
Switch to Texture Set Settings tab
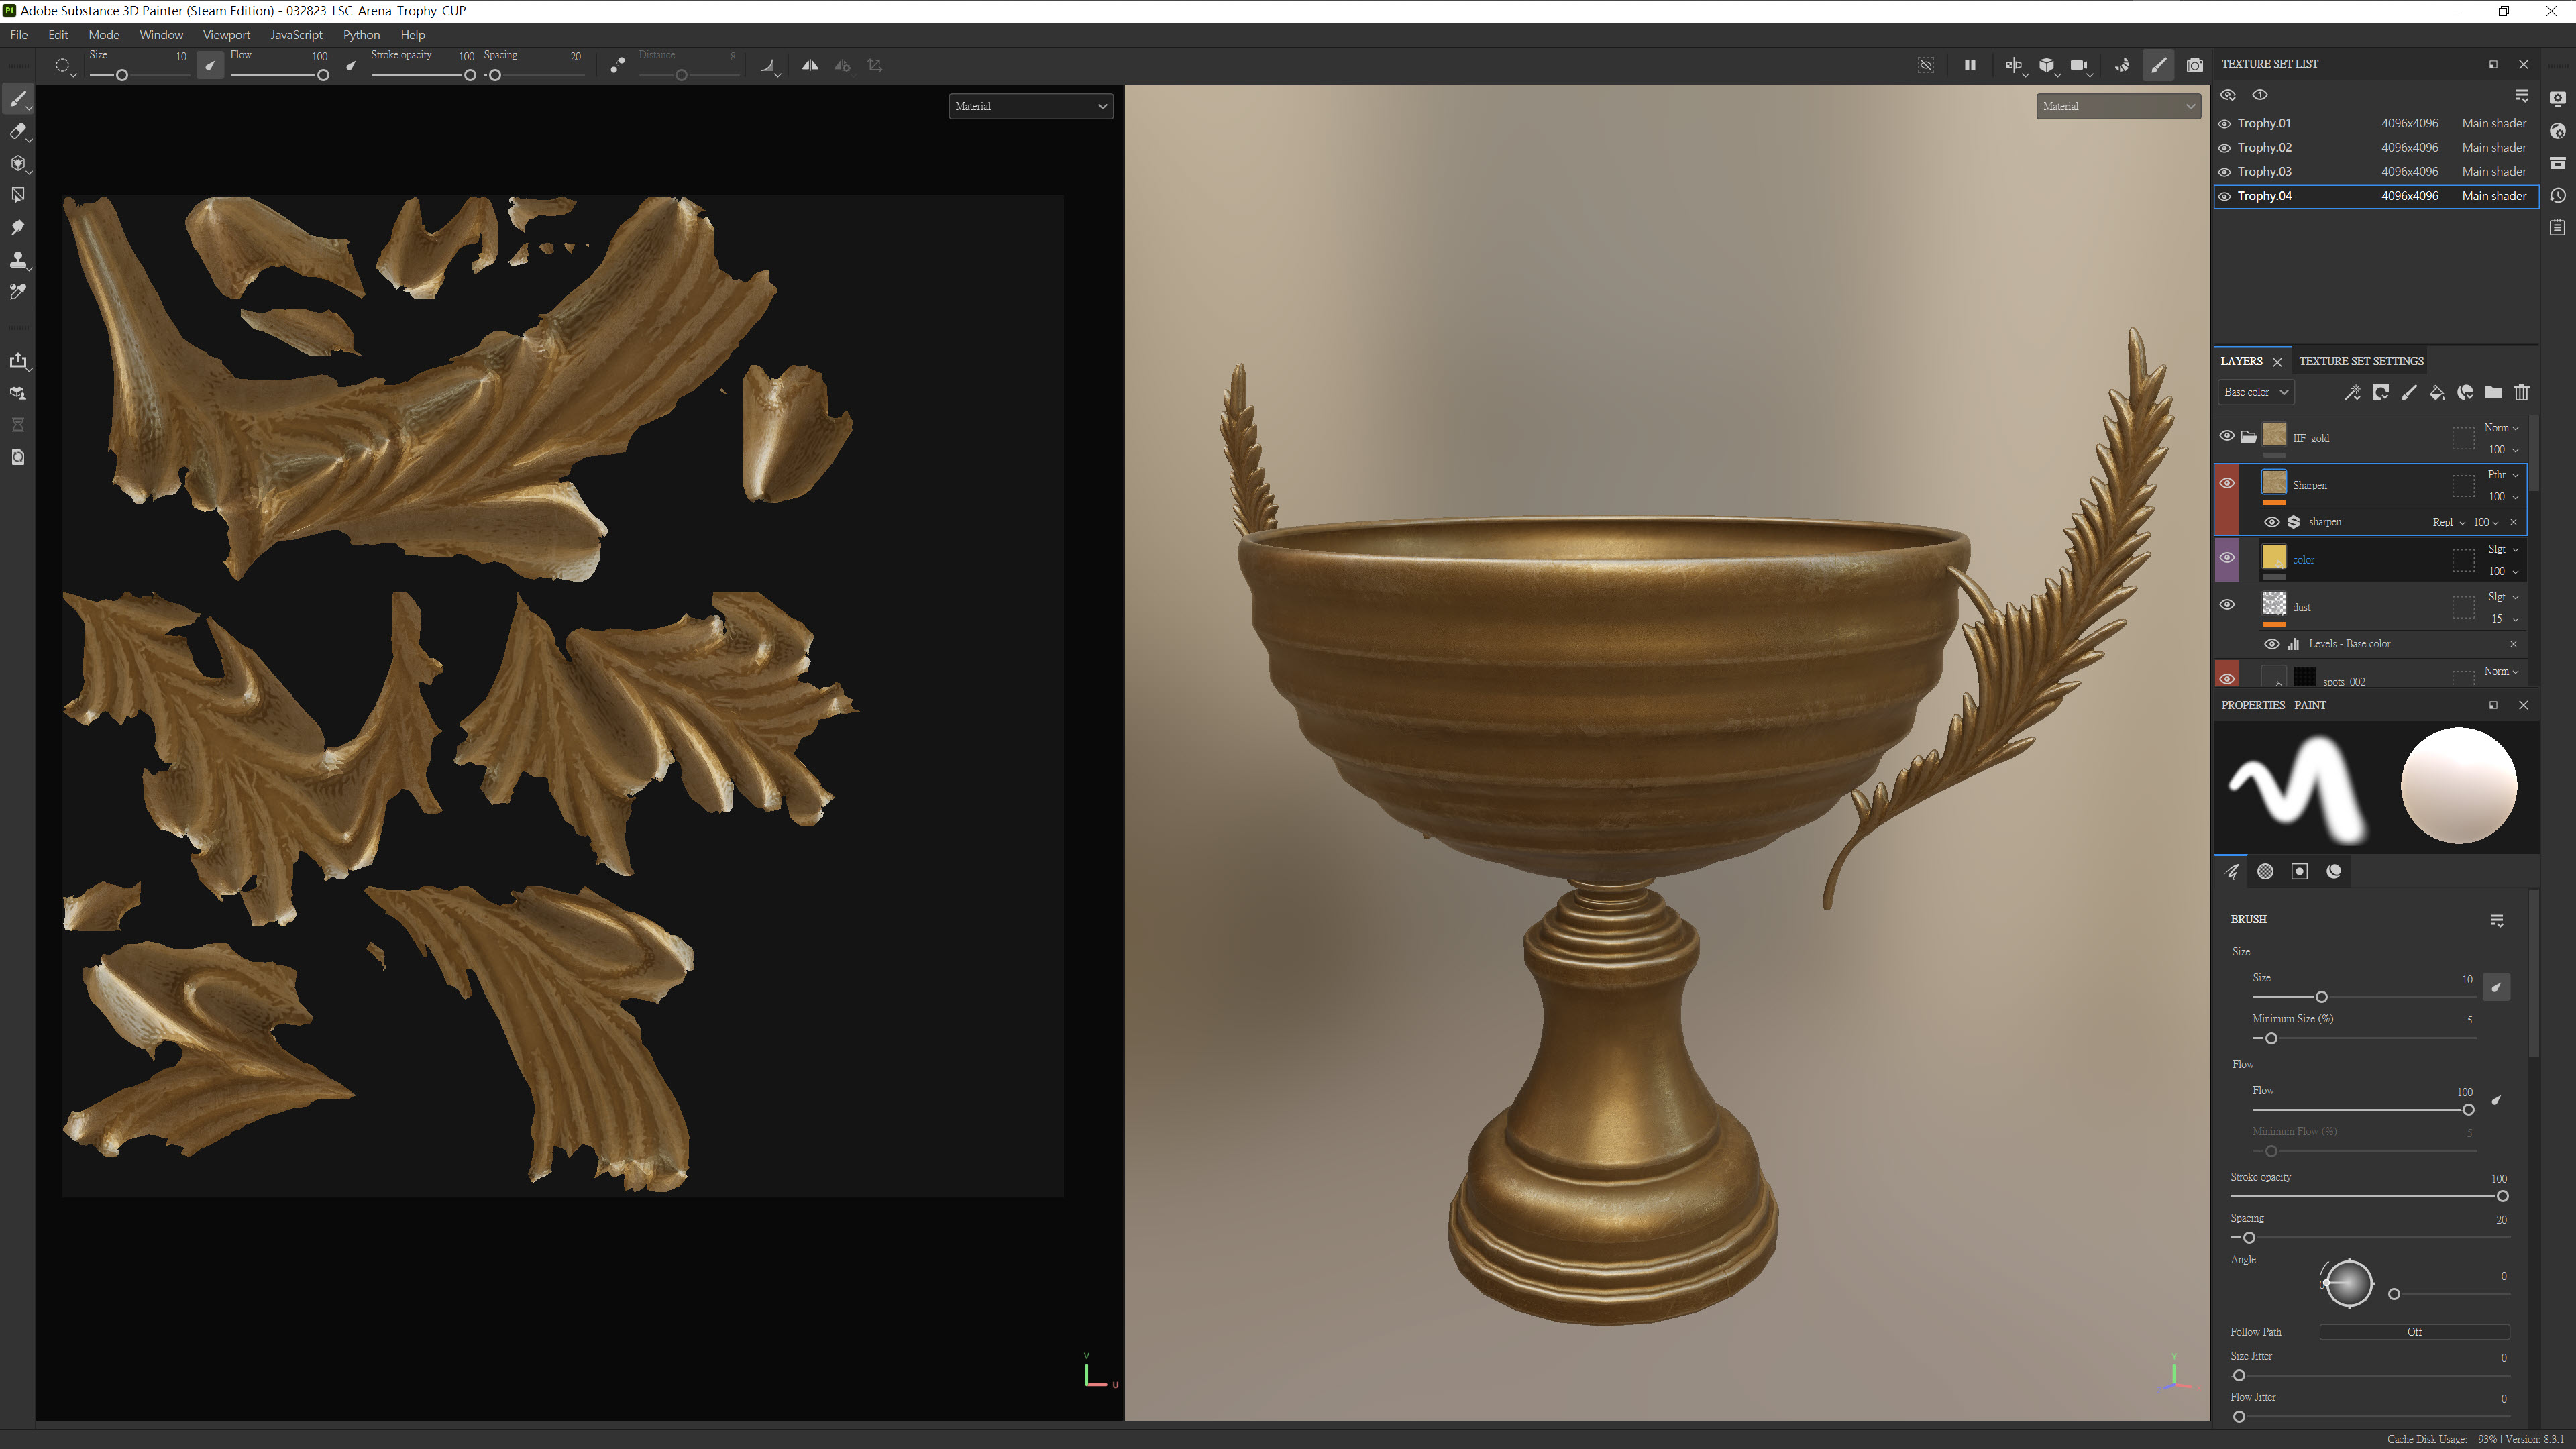click(x=2360, y=361)
